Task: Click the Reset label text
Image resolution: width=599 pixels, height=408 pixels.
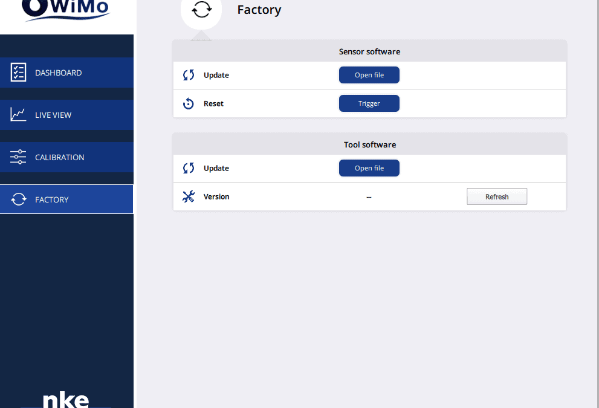Action: pyautogui.click(x=213, y=103)
